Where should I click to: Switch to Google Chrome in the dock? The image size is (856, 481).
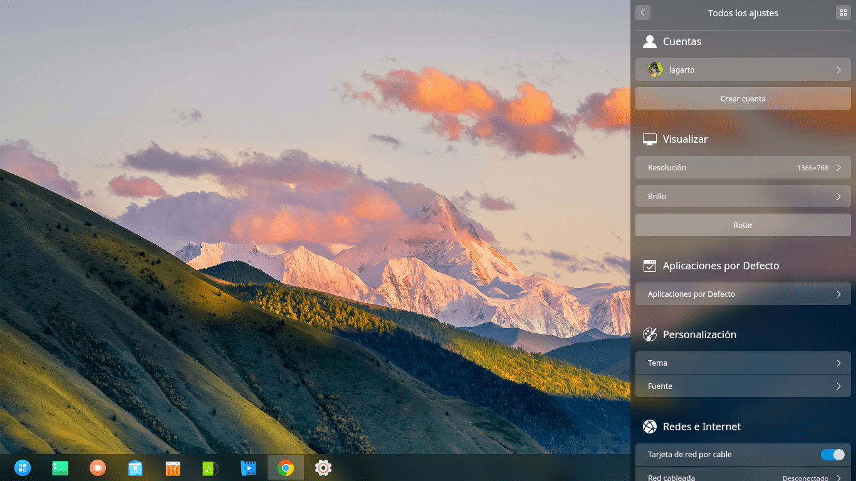[x=286, y=468]
